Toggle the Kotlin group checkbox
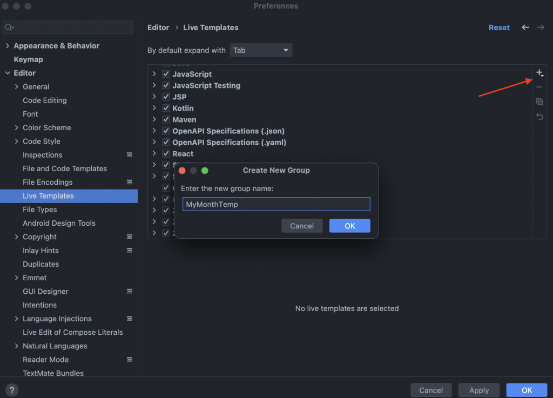The height and width of the screenshot is (398, 553). pos(166,108)
